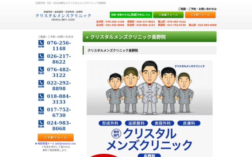This screenshot has width=252, height=157.
Task: Click the Sendai clinic phone icon
Action: 41,84
